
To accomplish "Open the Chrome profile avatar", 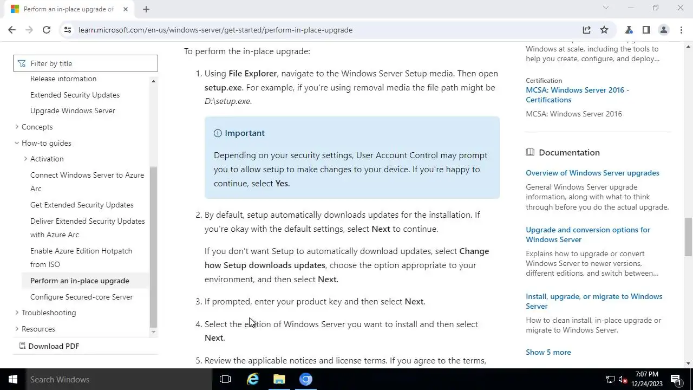I will click(664, 30).
